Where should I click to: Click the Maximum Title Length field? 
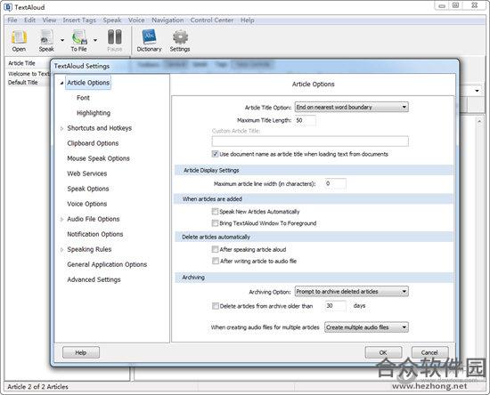pos(305,120)
